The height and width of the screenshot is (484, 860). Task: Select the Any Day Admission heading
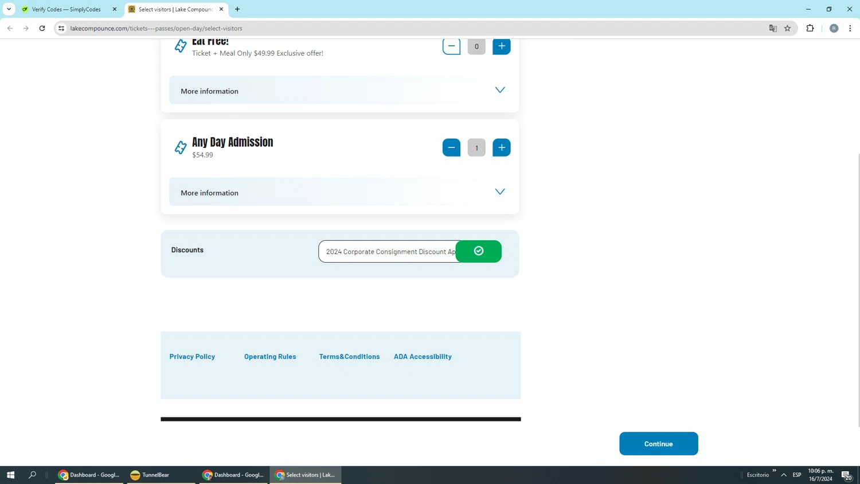pyautogui.click(x=233, y=142)
